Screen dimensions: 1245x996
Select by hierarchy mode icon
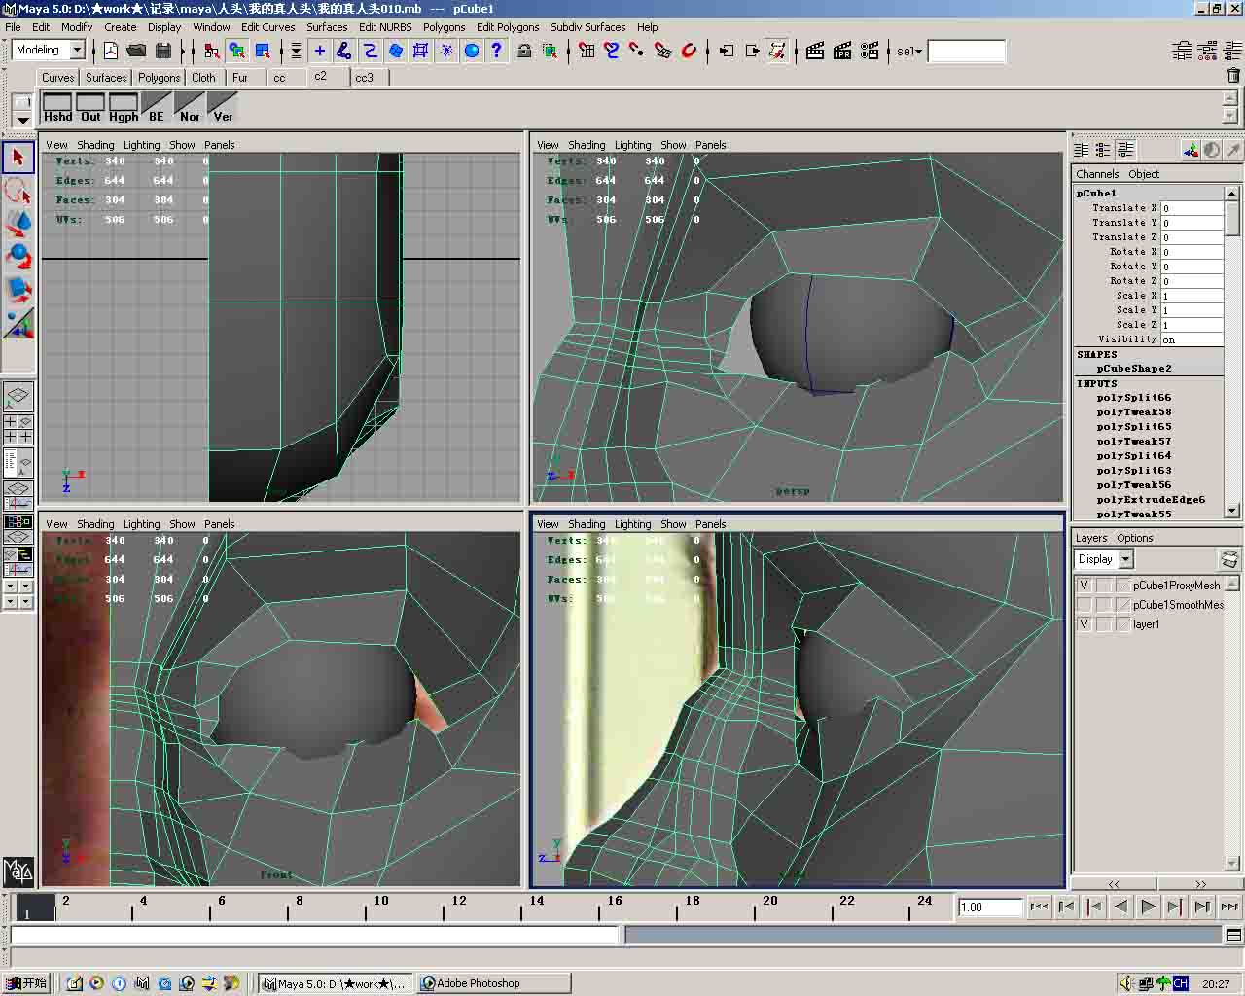(211, 51)
